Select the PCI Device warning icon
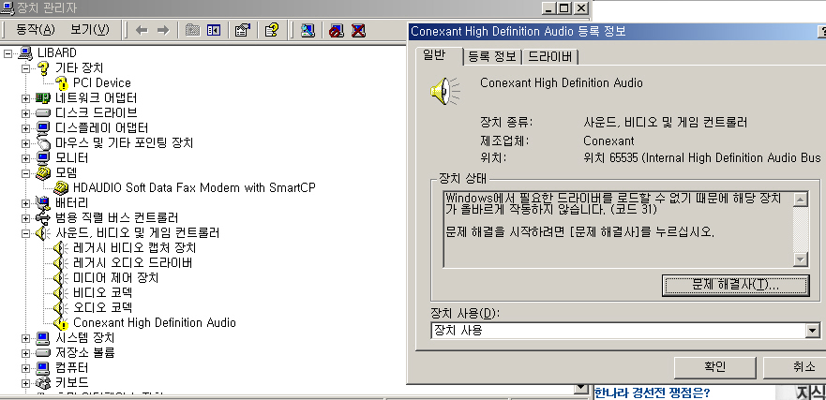826x400 pixels. pyautogui.click(x=62, y=82)
